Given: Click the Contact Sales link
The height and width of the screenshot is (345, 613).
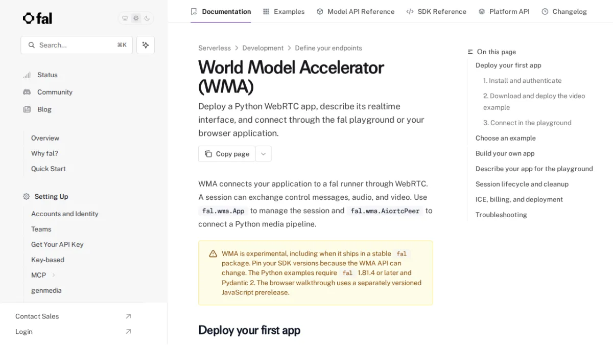Looking at the screenshot, I should pyautogui.click(x=37, y=316).
